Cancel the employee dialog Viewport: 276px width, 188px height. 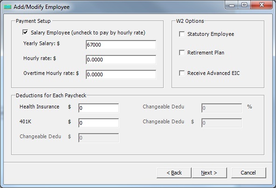pyautogui.click(x=248, y=173)
